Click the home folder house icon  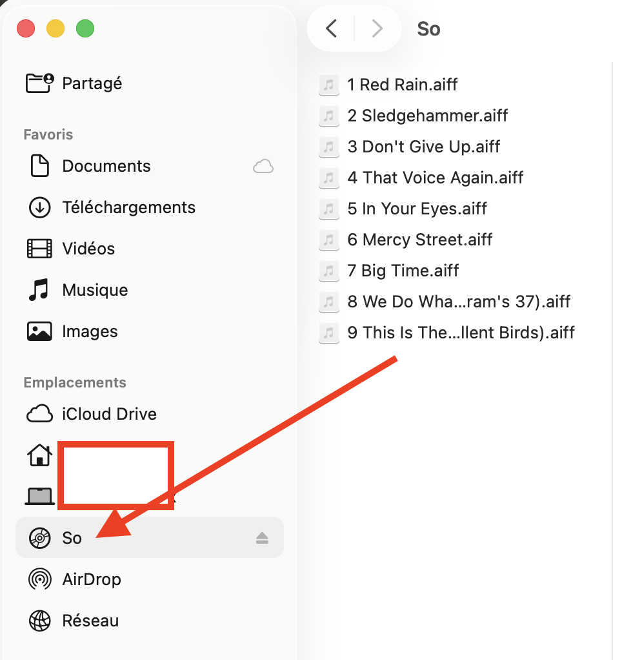(40, 455)
